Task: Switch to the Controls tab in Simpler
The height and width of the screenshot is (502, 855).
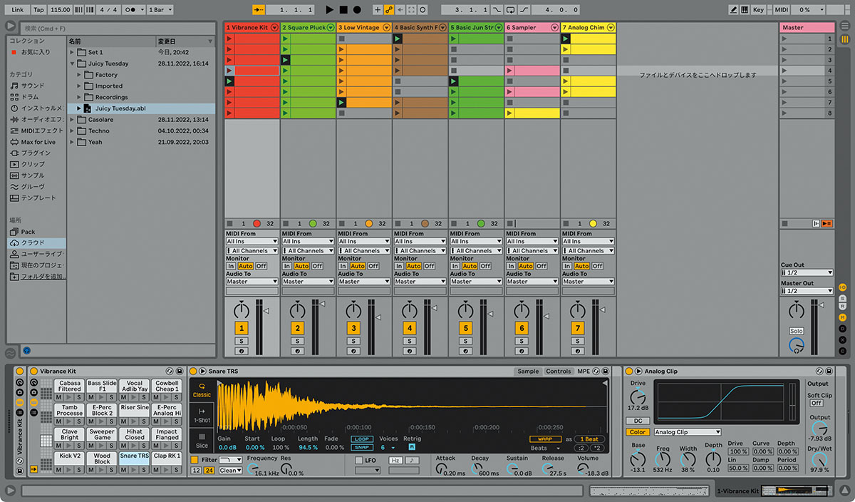Action: coord(559,372)
